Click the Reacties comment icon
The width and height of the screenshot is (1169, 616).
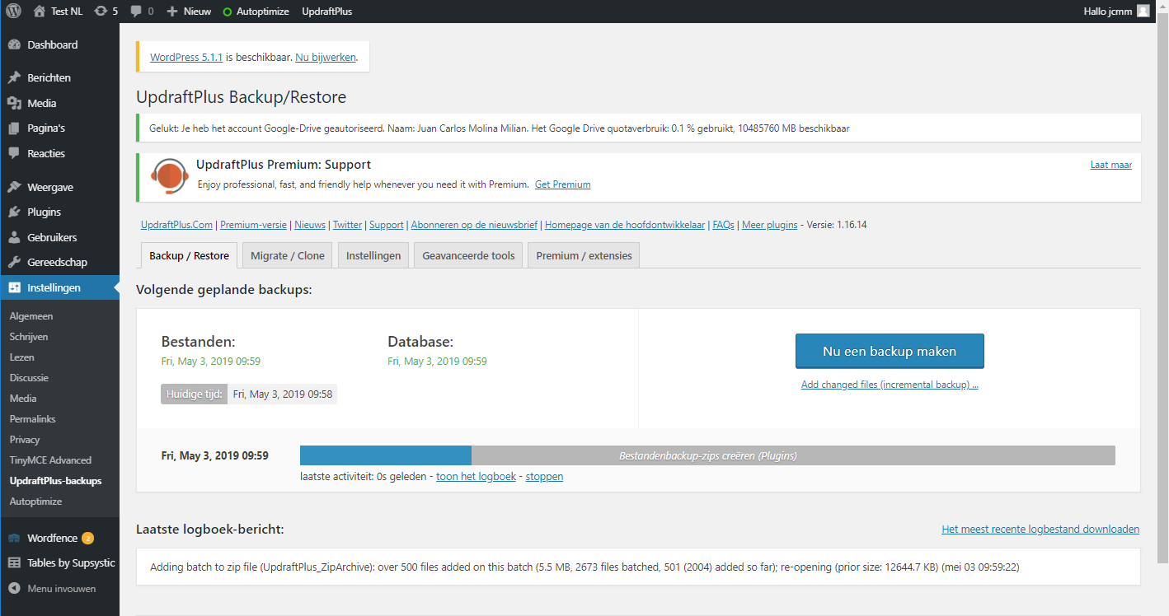(x=14, y=153)
